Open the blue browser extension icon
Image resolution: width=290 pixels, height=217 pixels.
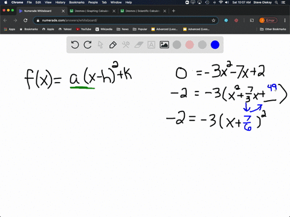pos(226,20)
